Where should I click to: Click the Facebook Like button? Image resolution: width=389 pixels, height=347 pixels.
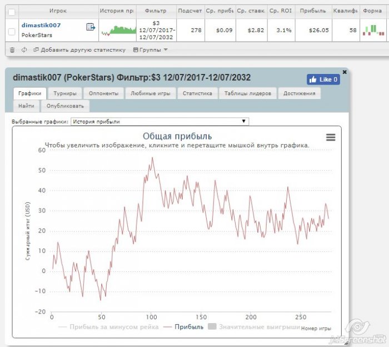point(323,80)
